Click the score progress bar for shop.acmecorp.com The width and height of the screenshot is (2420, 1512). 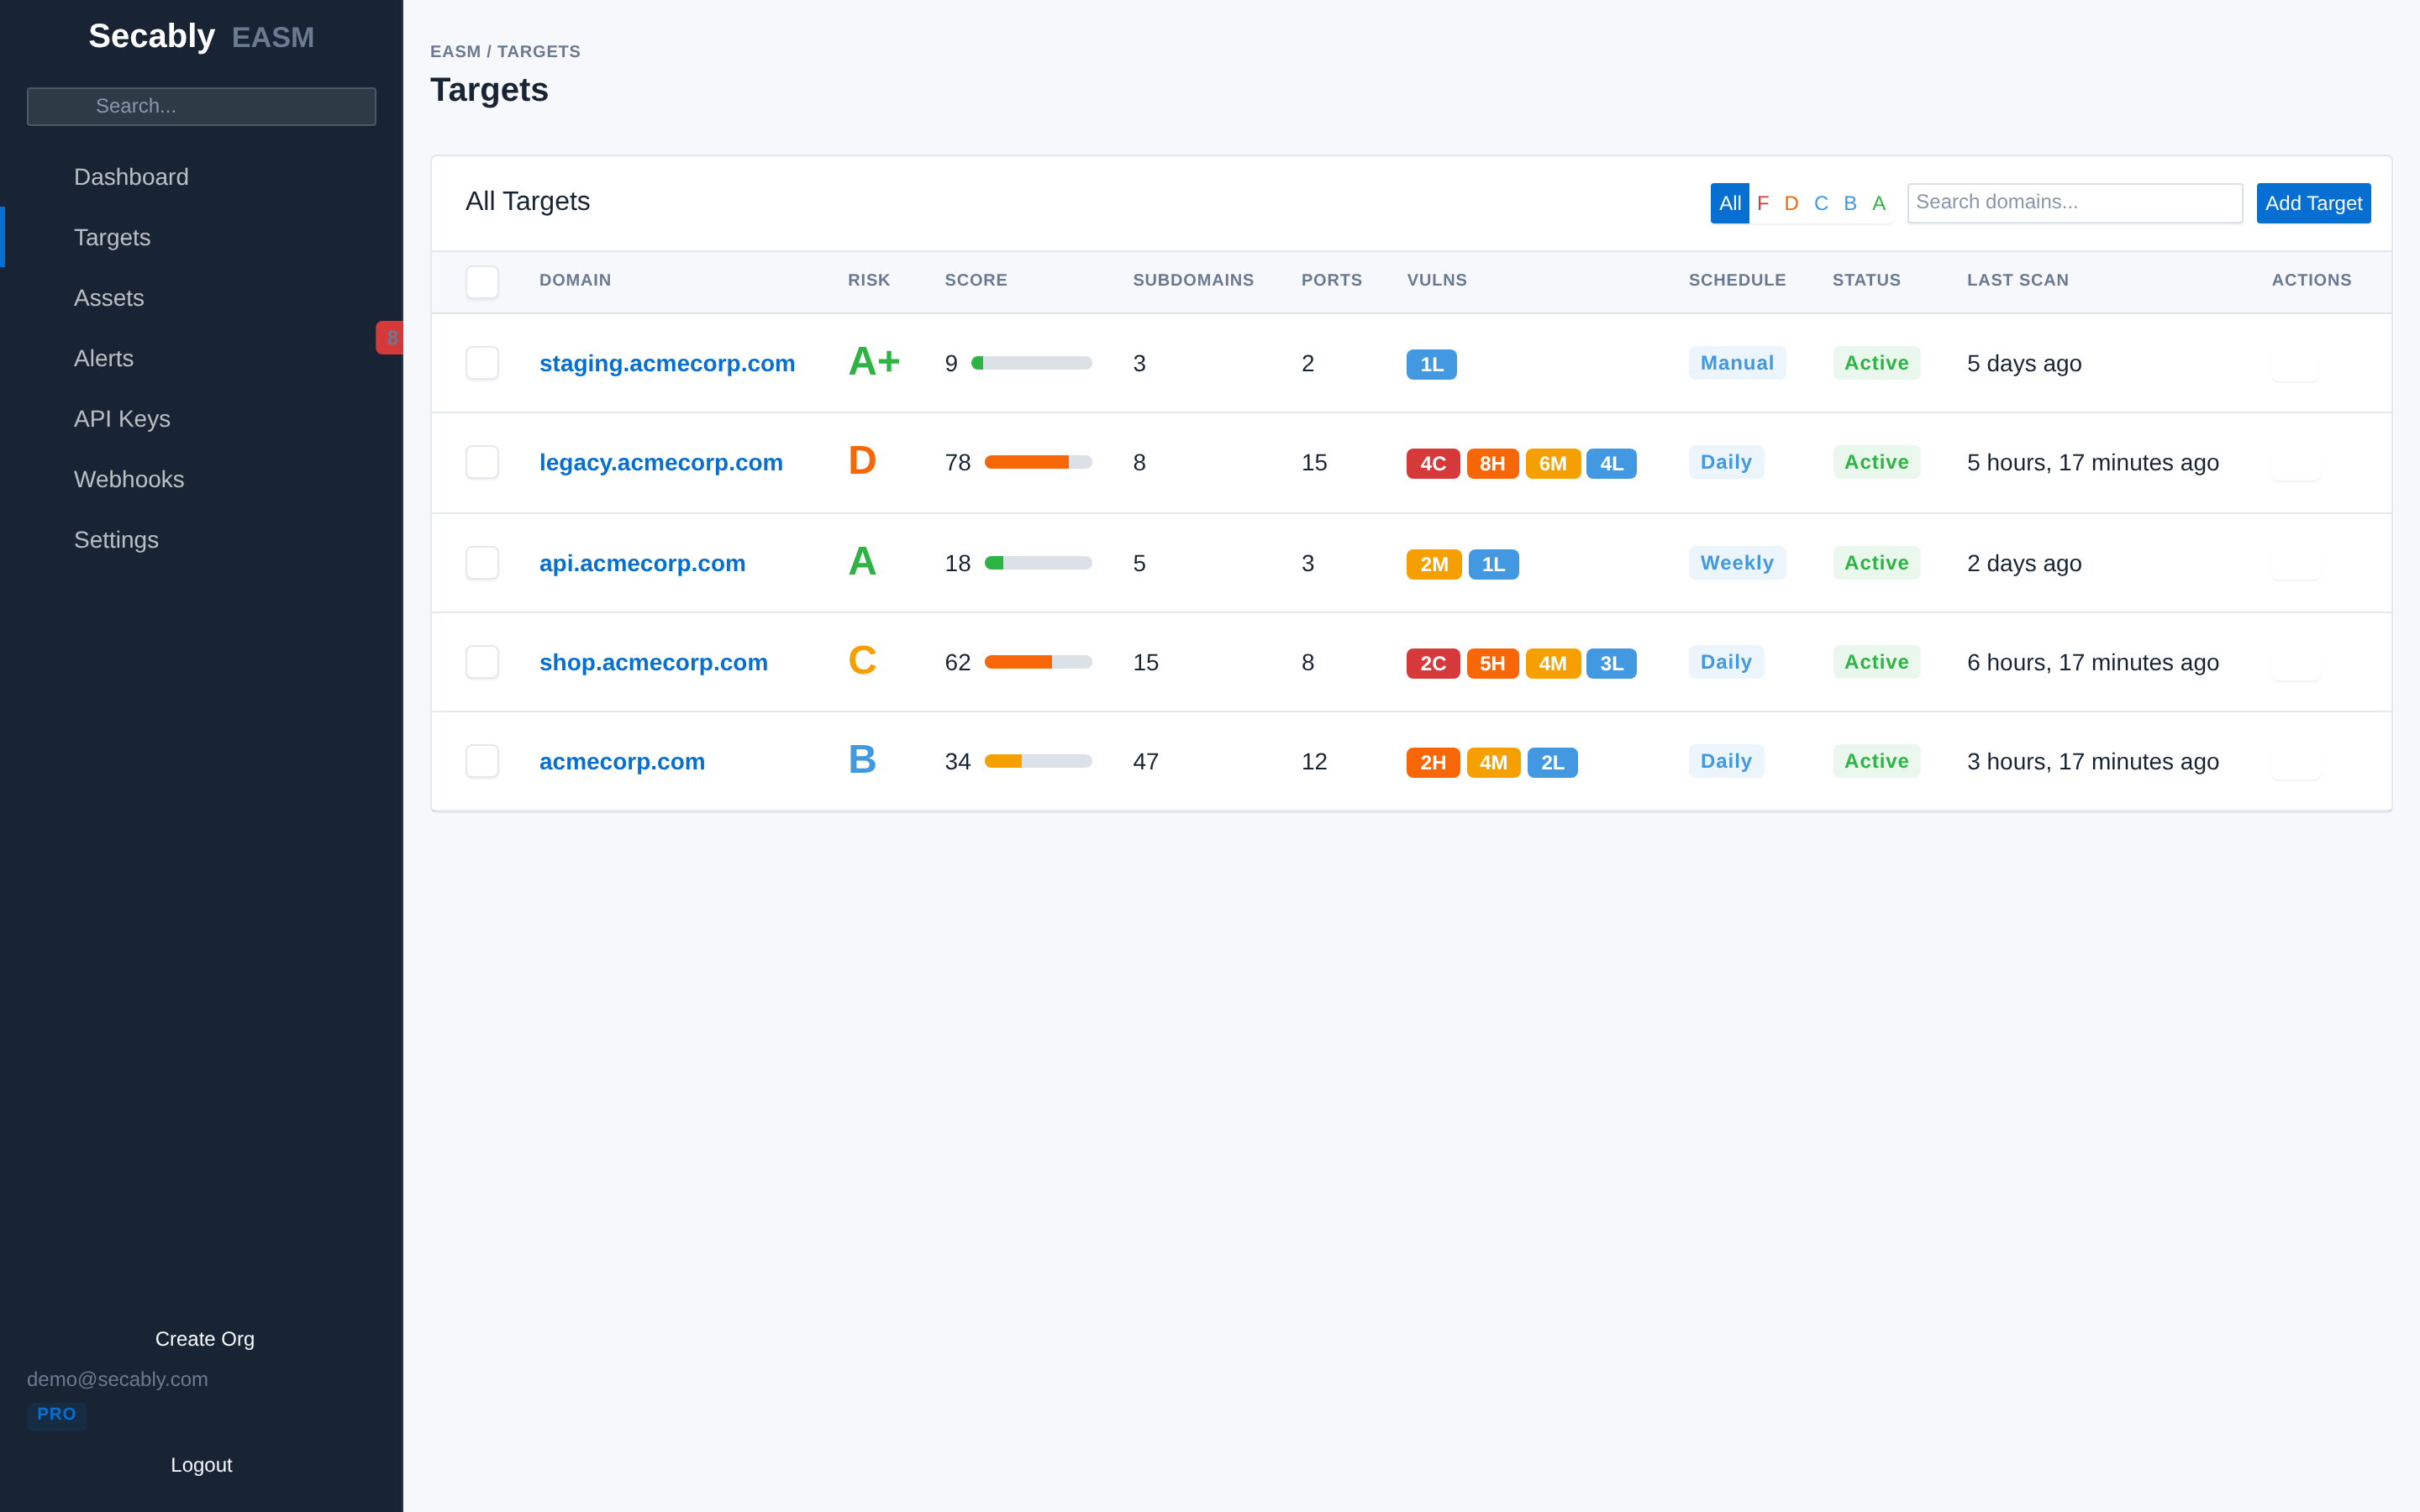1037,661
